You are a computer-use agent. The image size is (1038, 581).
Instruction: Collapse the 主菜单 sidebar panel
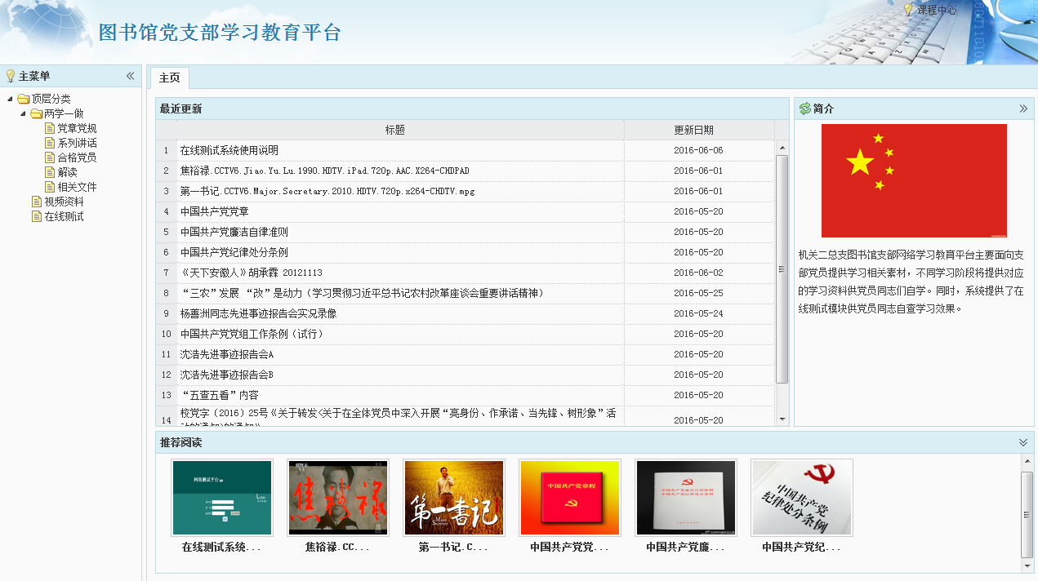pyautogui.click(x=130, y=76)
